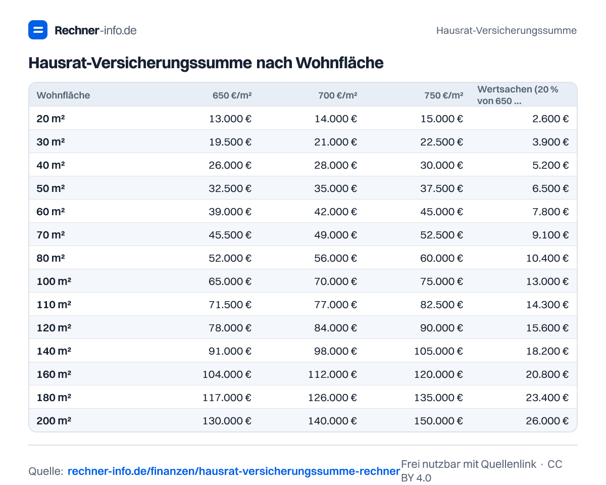Click the 105.000 € cell
Image resolution: width=606 pixels, height=485 pixels.
coord(439,351)
